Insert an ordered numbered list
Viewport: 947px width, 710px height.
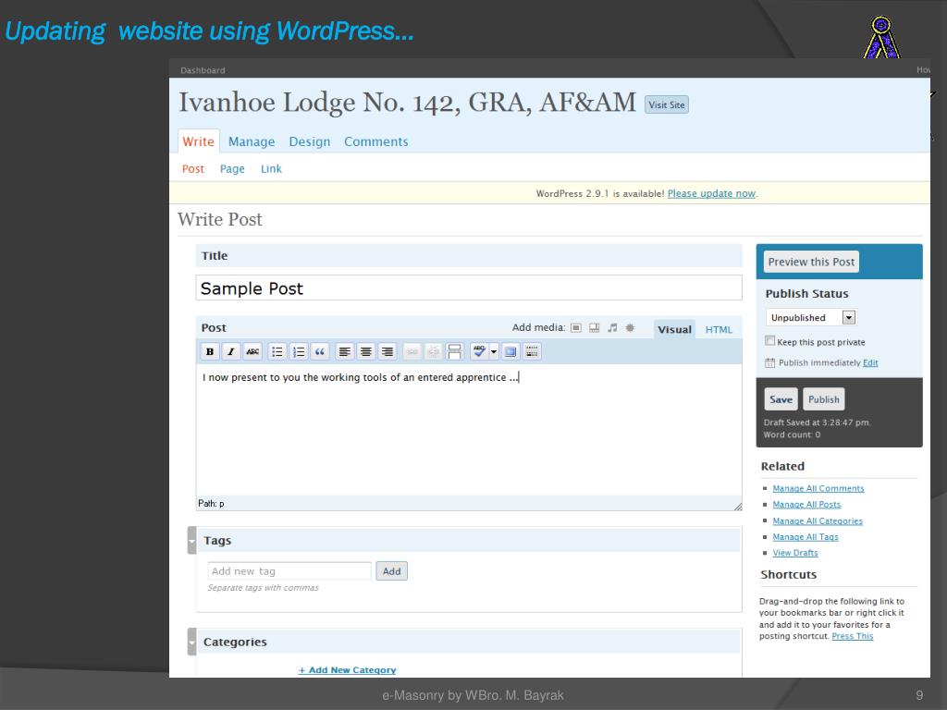299,351
